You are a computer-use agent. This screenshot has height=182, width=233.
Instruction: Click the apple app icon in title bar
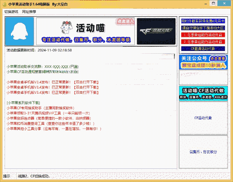pos(5,4)
